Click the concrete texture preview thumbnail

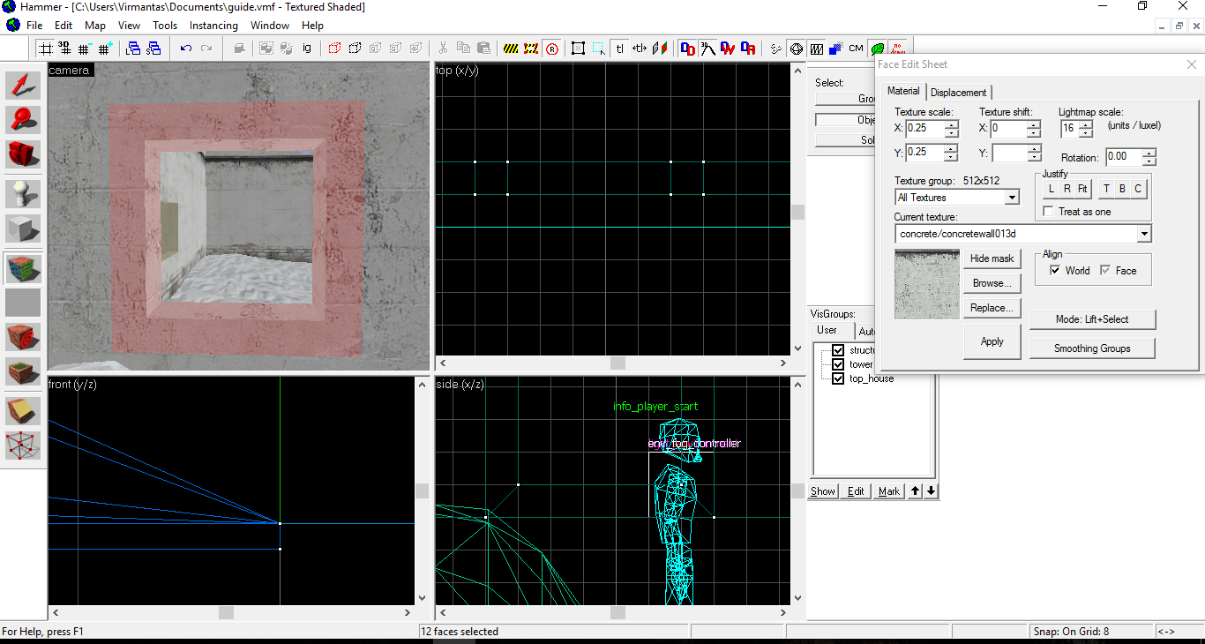(x=926, y=284)
